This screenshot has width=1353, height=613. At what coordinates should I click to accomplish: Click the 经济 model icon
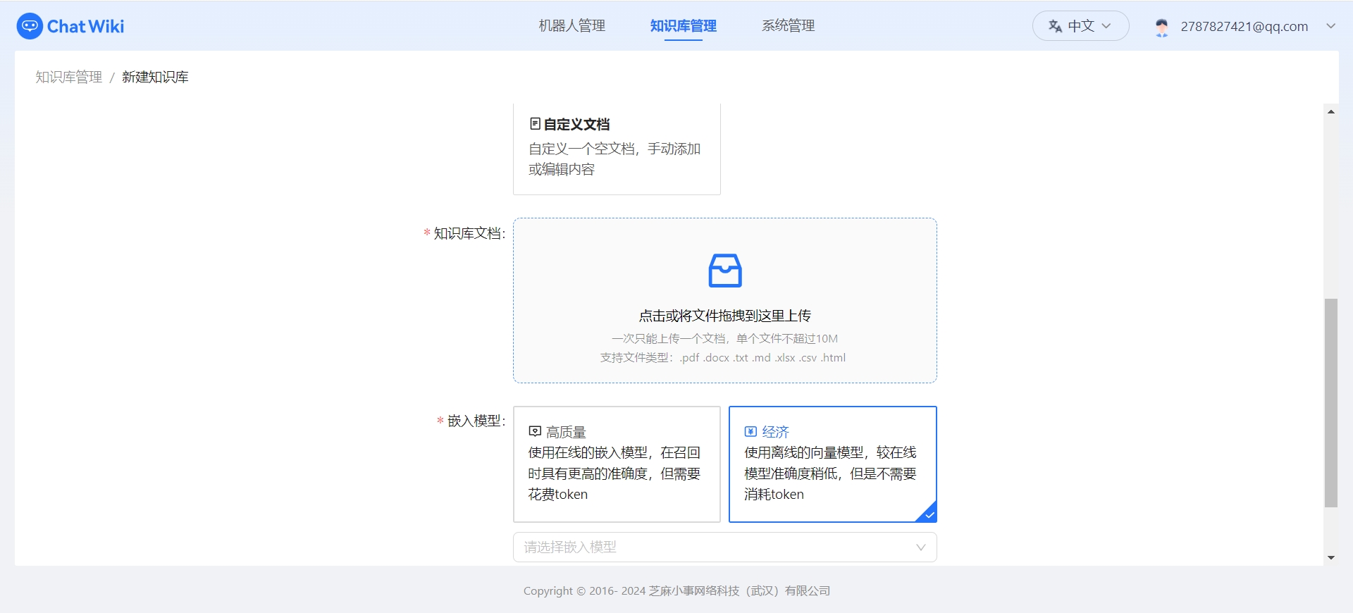(x=750, y=431)
